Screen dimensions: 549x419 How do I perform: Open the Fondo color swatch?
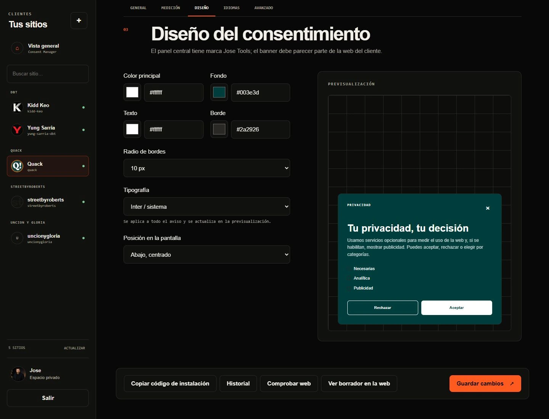219,92
